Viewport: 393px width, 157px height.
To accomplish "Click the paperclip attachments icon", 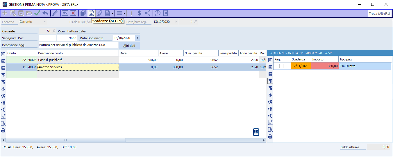I will [x=99, y=13].
